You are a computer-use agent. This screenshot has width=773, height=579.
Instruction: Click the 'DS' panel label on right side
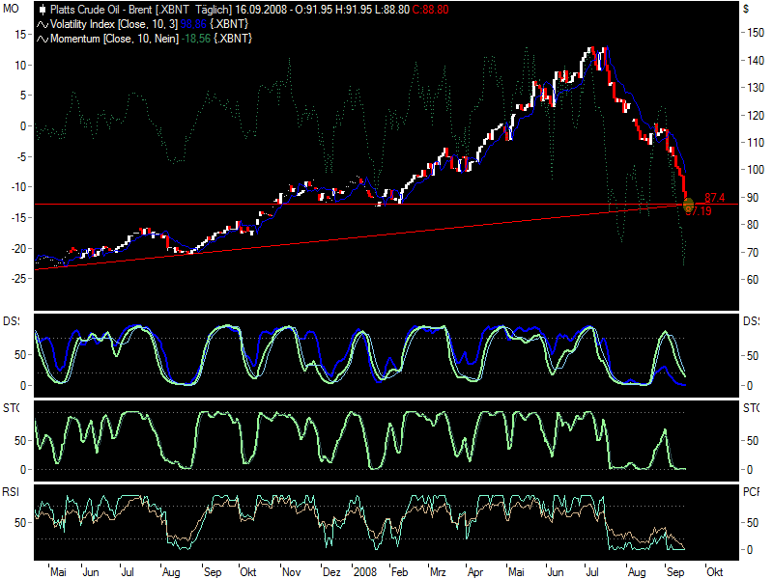752,321
